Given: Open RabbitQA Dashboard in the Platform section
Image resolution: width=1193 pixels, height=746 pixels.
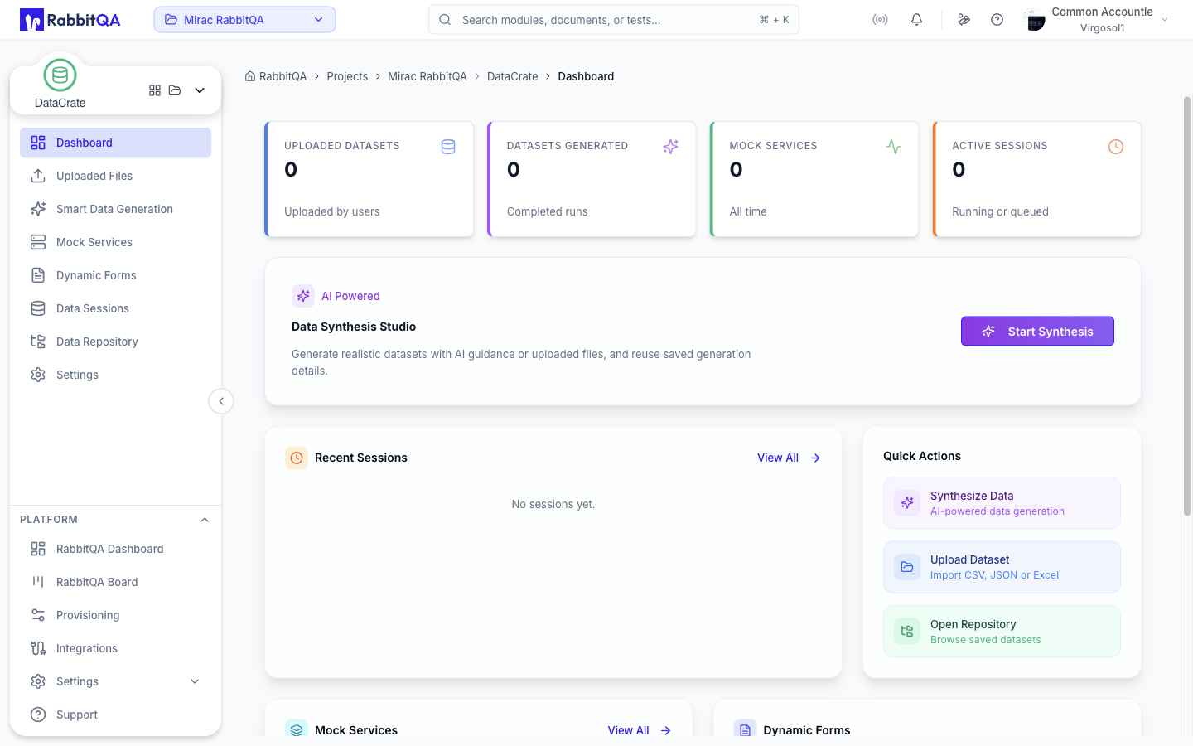Looking at the screenshot, I should [115, 549].
